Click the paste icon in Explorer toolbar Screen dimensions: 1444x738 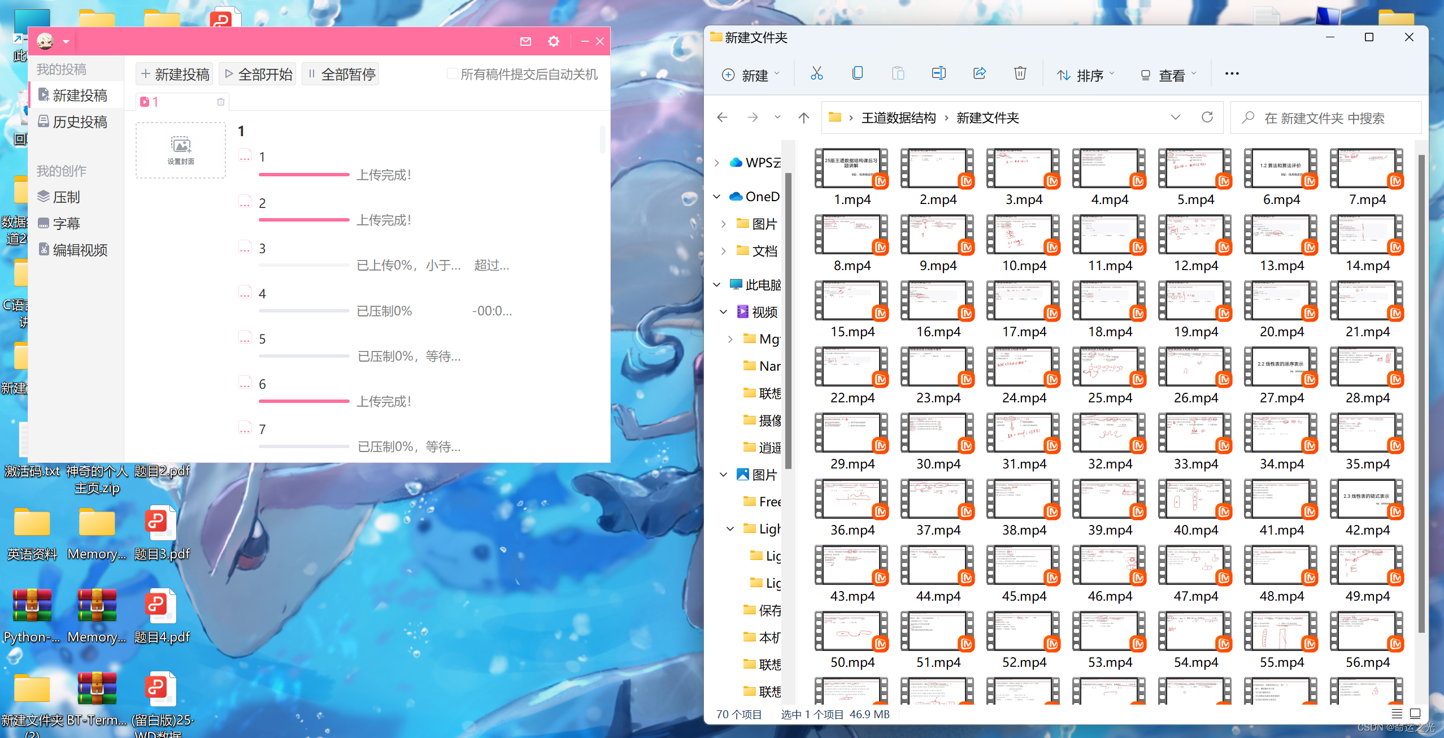coord(898,73)
